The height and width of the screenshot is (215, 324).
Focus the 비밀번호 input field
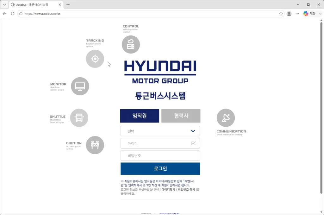(x=160, y=155)
